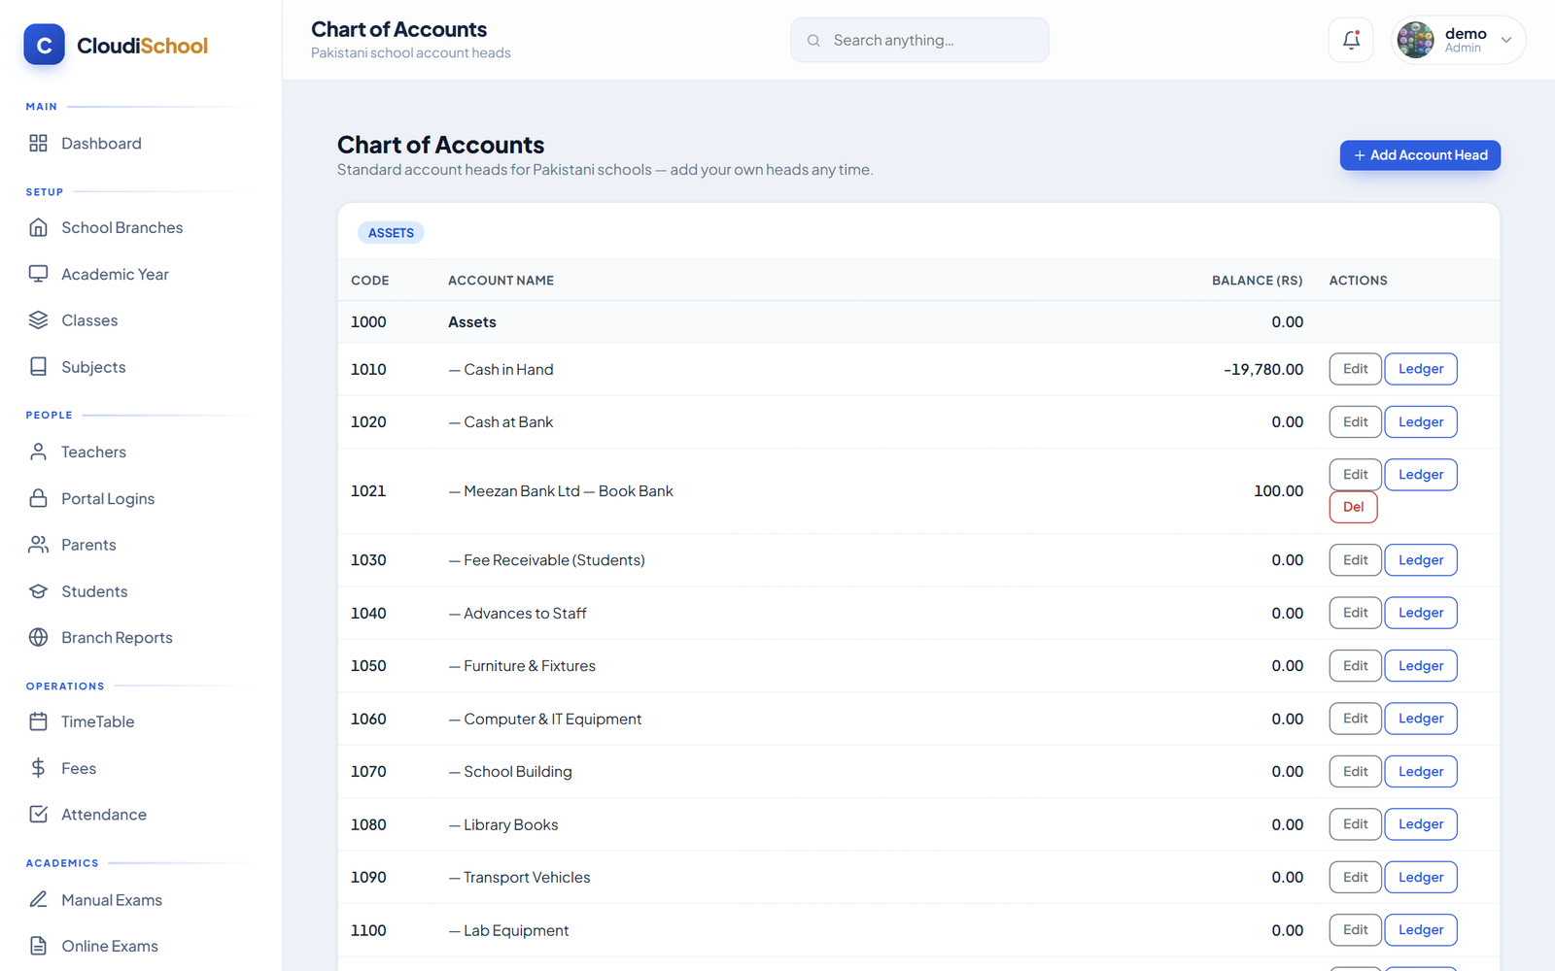The width and height of the screenshot is (1555, 971).
Task: Edit Fee Receivable (Students) account
Action: tap(1355, 560)
